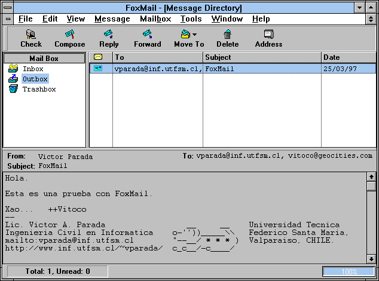Click the Move To toolbar icon
This screenshot has width=379, height=281.
(185, 34)
